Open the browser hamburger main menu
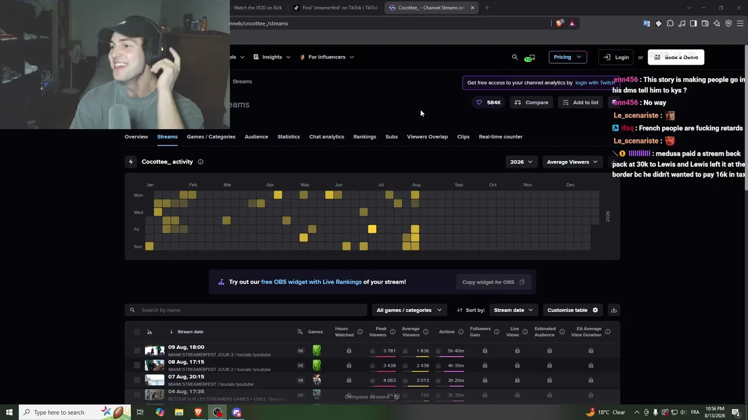The height and width of the screenshot is (420, 748). (x=740, y=23)
